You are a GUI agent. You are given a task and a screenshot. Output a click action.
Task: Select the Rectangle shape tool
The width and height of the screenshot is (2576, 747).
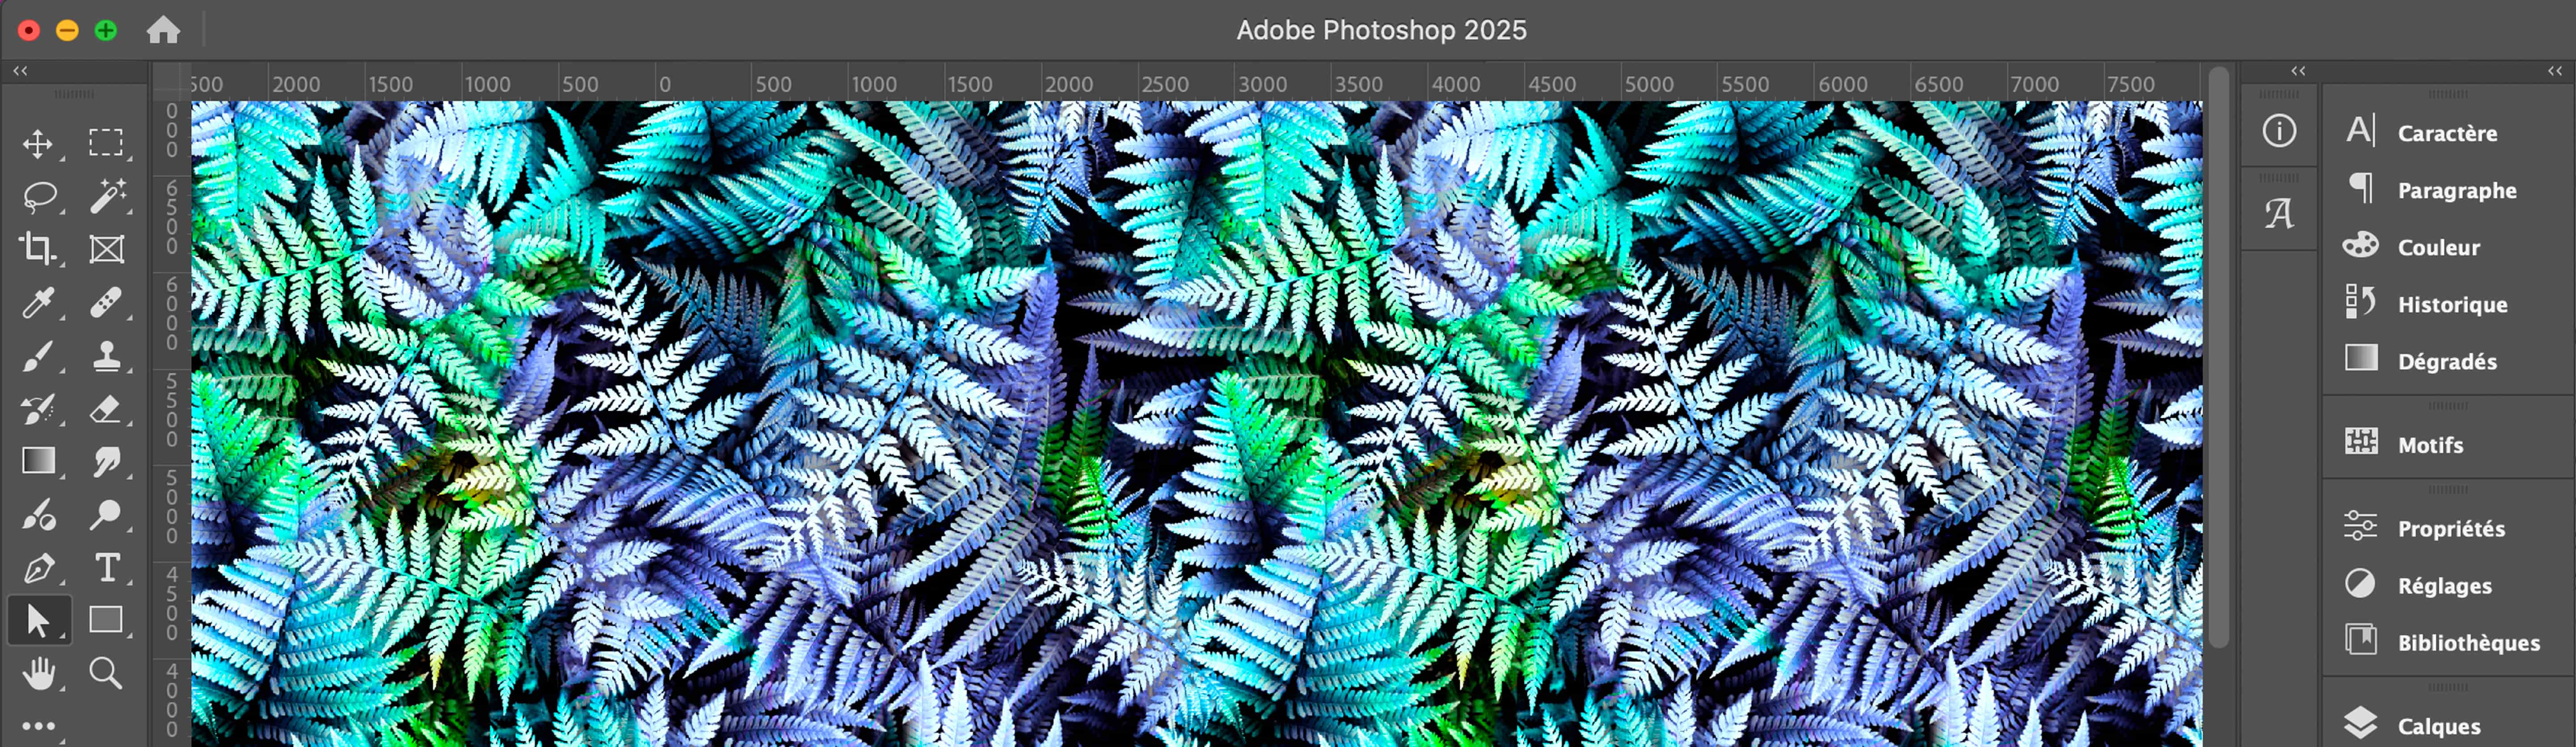(x=106, y=621)
